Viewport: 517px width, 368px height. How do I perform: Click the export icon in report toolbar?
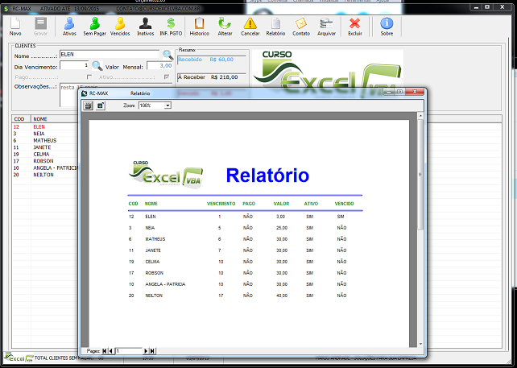point(101,105)
